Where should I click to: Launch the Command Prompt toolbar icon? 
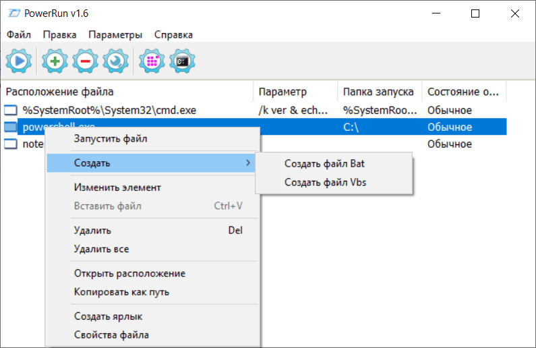tap(182, 61)
